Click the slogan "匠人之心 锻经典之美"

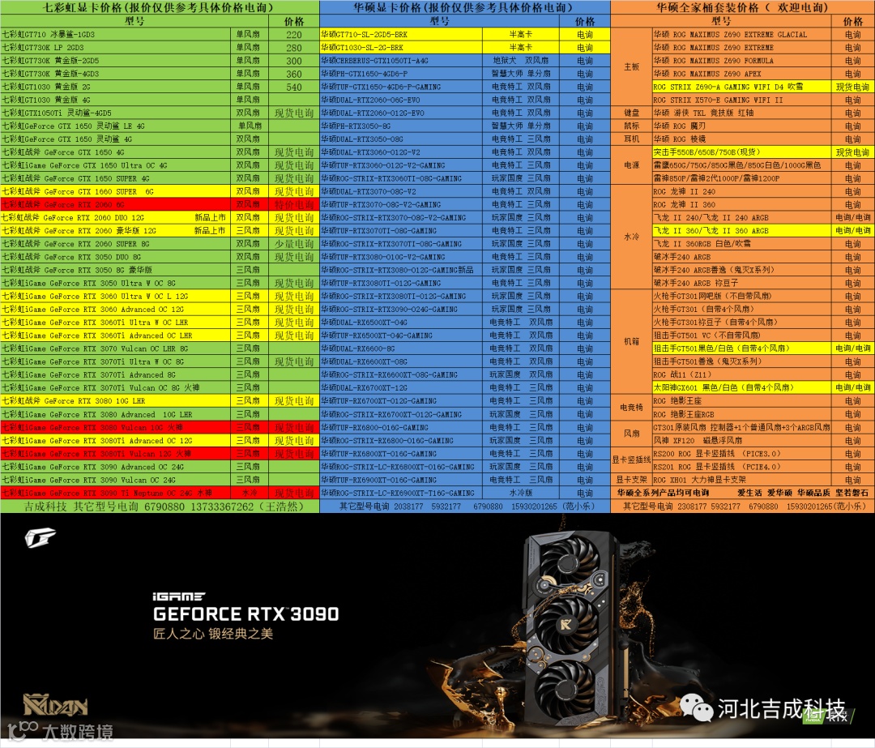(212, 634)
